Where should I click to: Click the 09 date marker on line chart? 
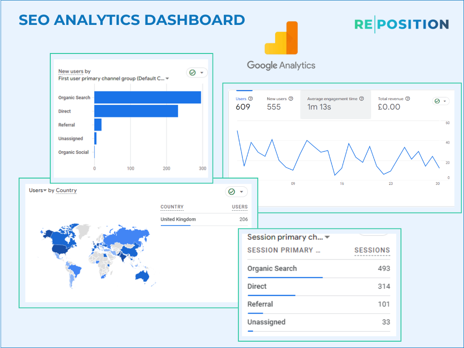coord(293,184)
